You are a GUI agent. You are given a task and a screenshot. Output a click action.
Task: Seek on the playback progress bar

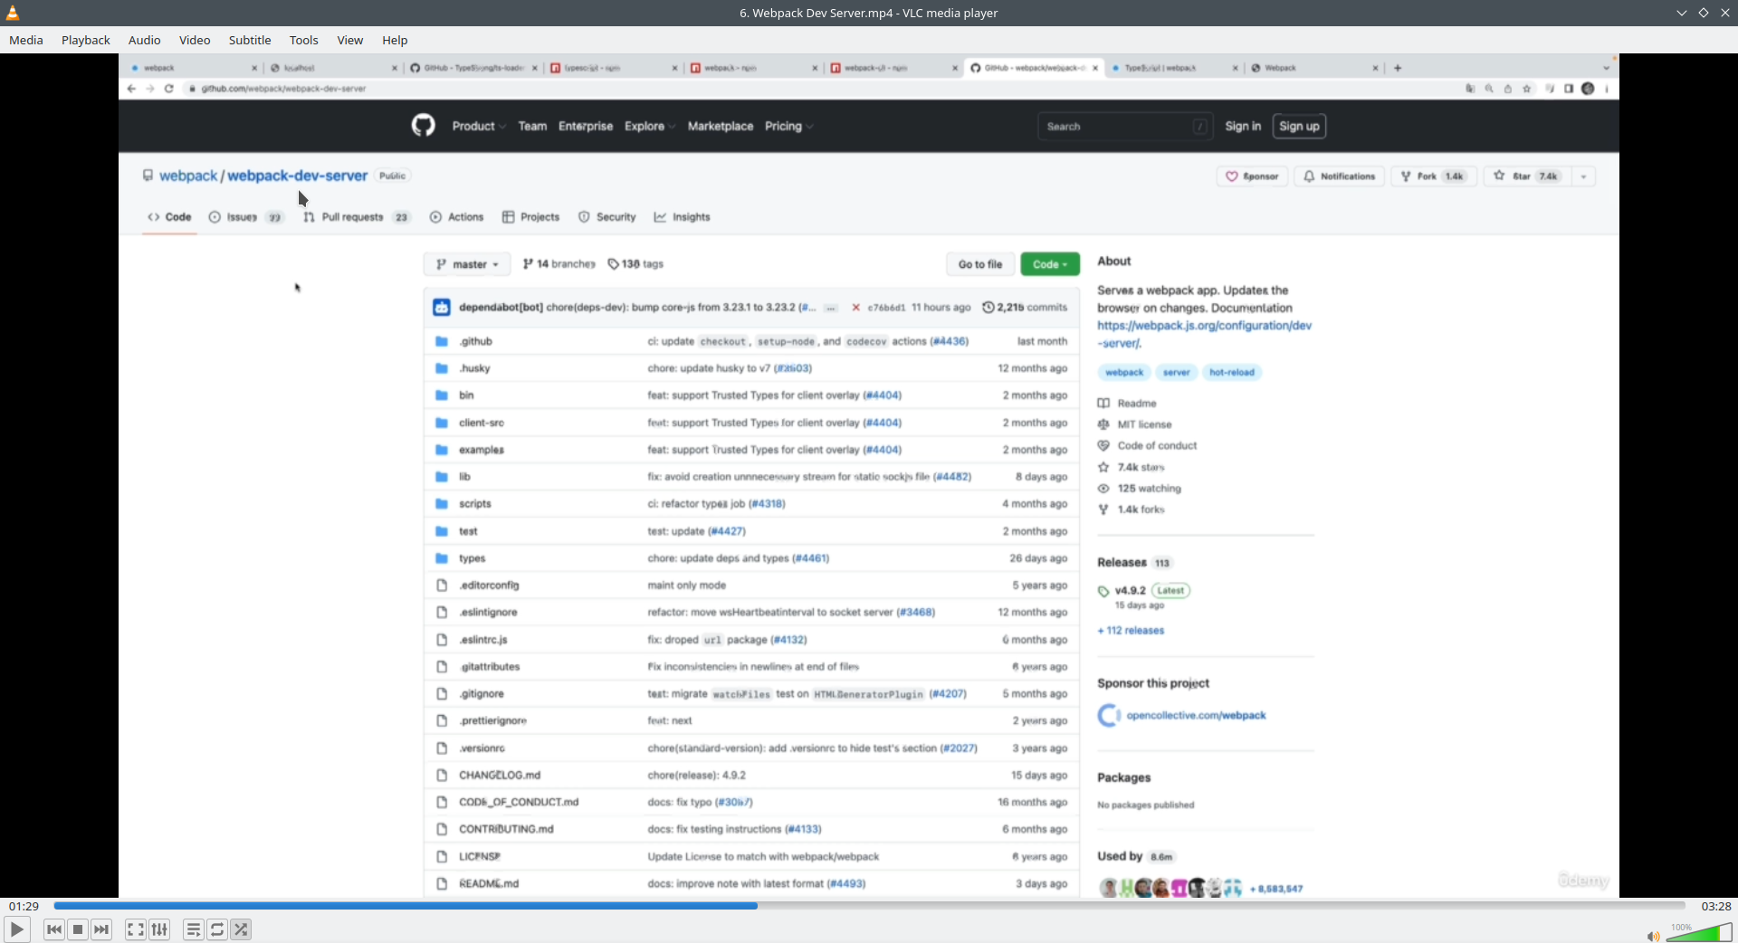tap(869, 905)
